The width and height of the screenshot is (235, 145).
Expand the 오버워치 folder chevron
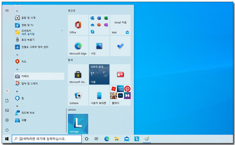click(x=61, y=31)
